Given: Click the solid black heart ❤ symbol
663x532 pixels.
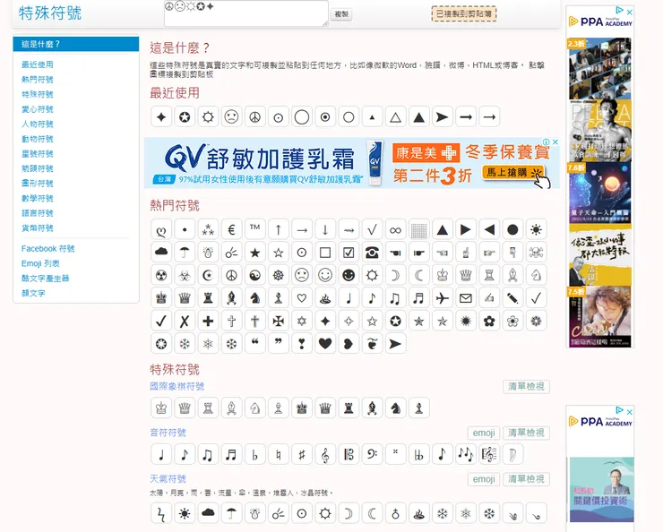Looking at the screenshot, I should 325,344.
